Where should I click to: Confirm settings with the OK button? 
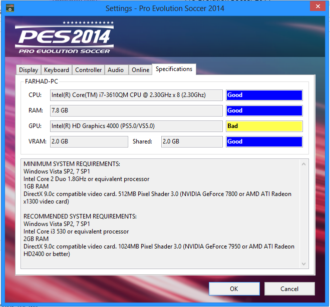tap(234, 288)
